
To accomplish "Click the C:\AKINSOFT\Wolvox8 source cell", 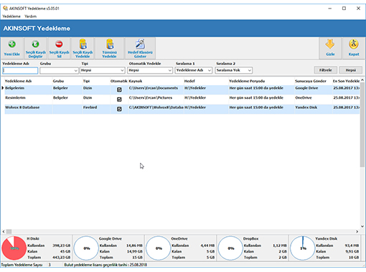I will [156, 107].
